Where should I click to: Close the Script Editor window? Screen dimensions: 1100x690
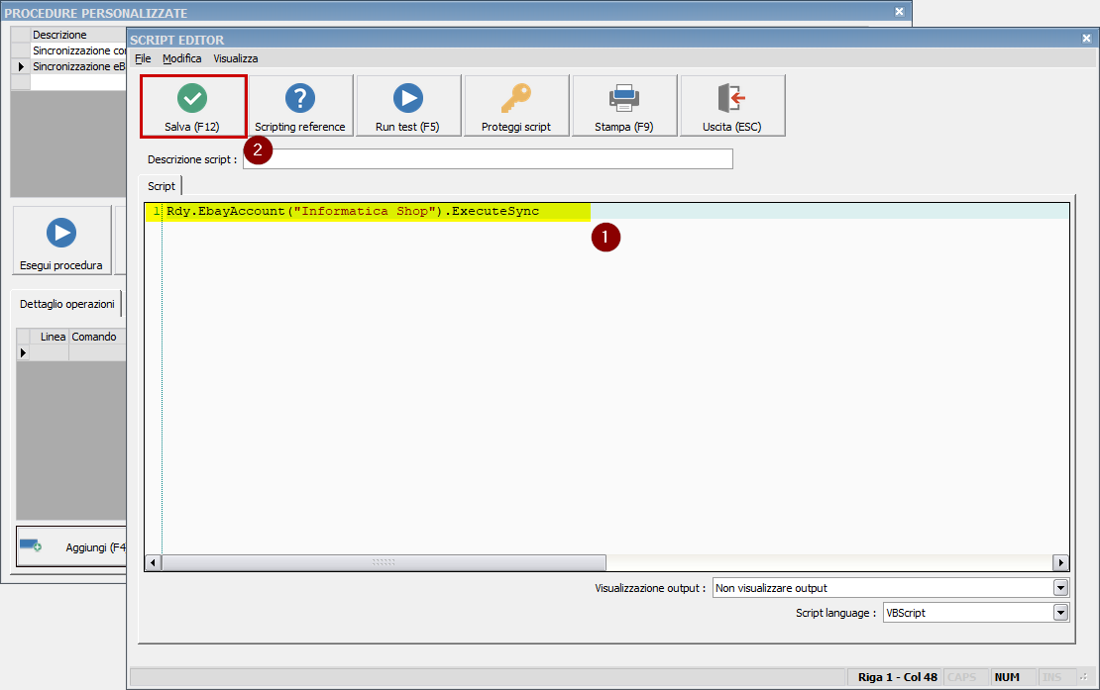coord(1086,39)
